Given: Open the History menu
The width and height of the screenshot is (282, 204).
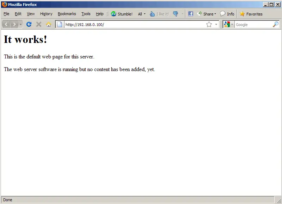Looking at the screenshot, I should [46, 14].
